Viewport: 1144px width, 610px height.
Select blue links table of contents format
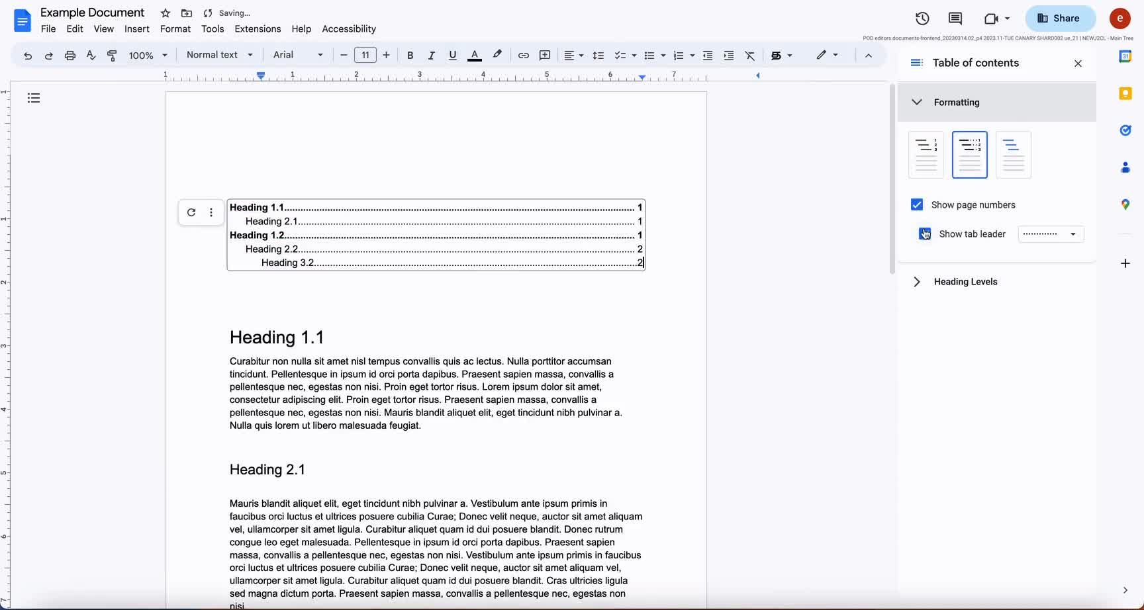(1013, 155)
